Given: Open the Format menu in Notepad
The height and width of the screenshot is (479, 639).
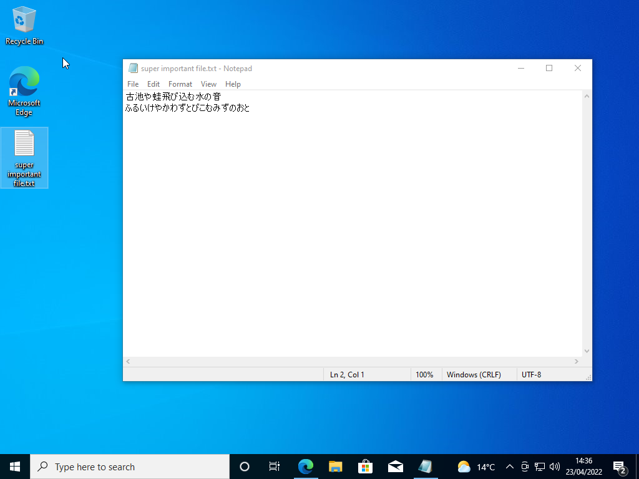Looking at the screenshot, I should click(x=180, y=84).
